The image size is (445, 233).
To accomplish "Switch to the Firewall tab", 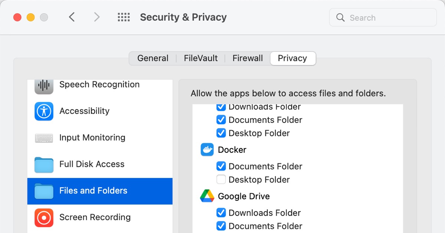I will point(247,58).
